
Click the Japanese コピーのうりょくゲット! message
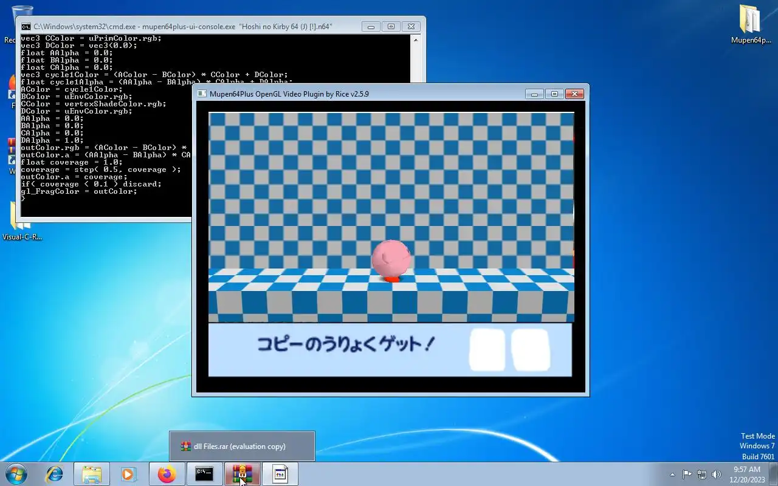[346, 344]
